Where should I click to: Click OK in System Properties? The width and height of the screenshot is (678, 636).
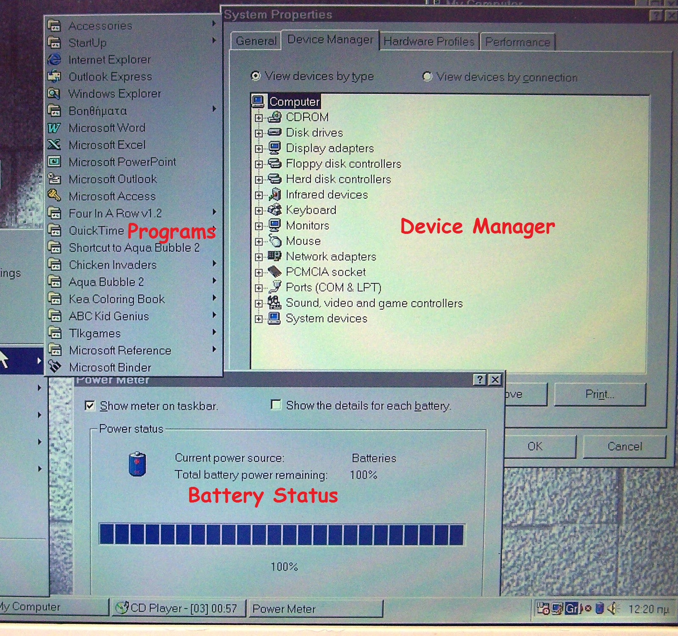(535, 447)
